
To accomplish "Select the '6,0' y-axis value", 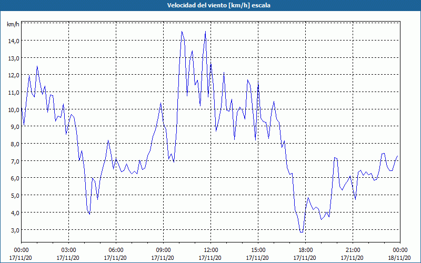I will click(15, 178).
